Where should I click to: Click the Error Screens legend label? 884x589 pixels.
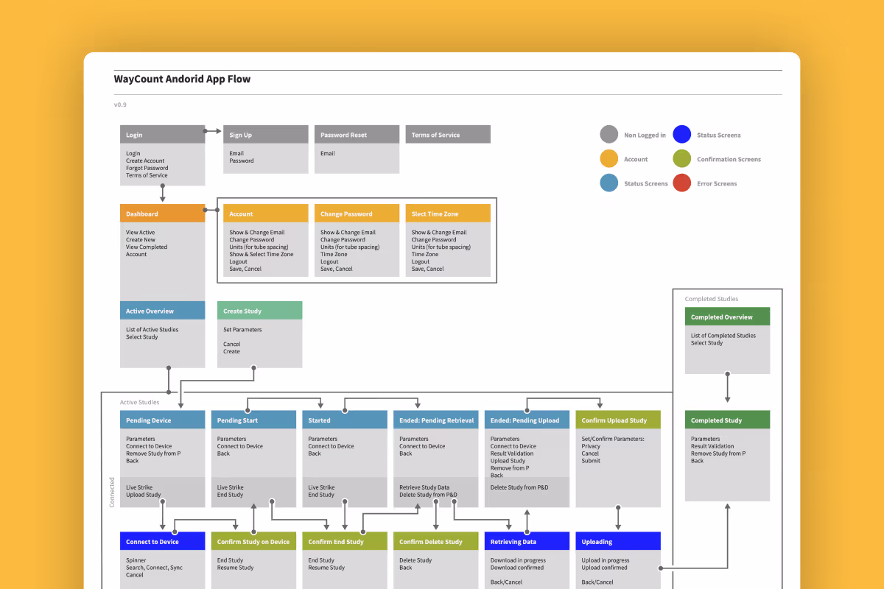pos(717,184)
